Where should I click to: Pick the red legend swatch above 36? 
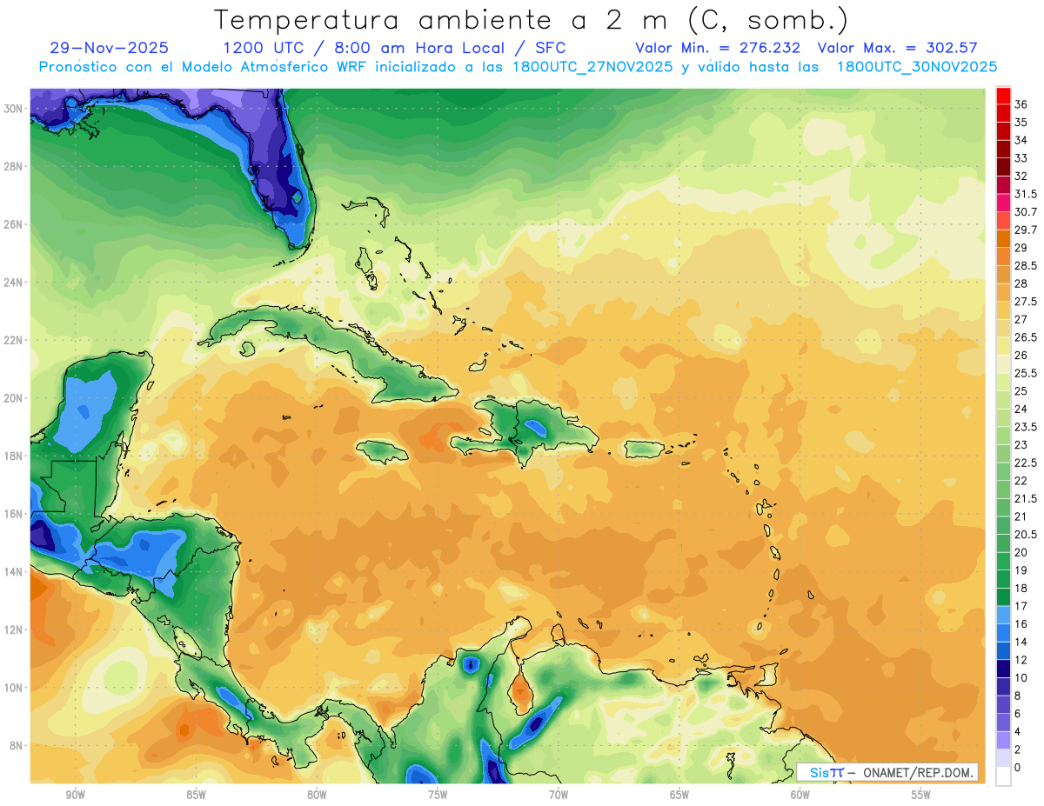[1003, 95]
